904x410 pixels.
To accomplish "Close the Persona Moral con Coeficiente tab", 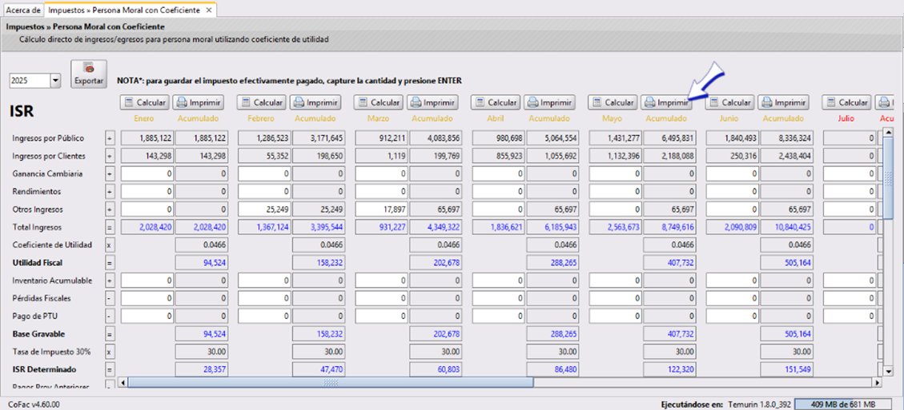I will click(208, 11).
